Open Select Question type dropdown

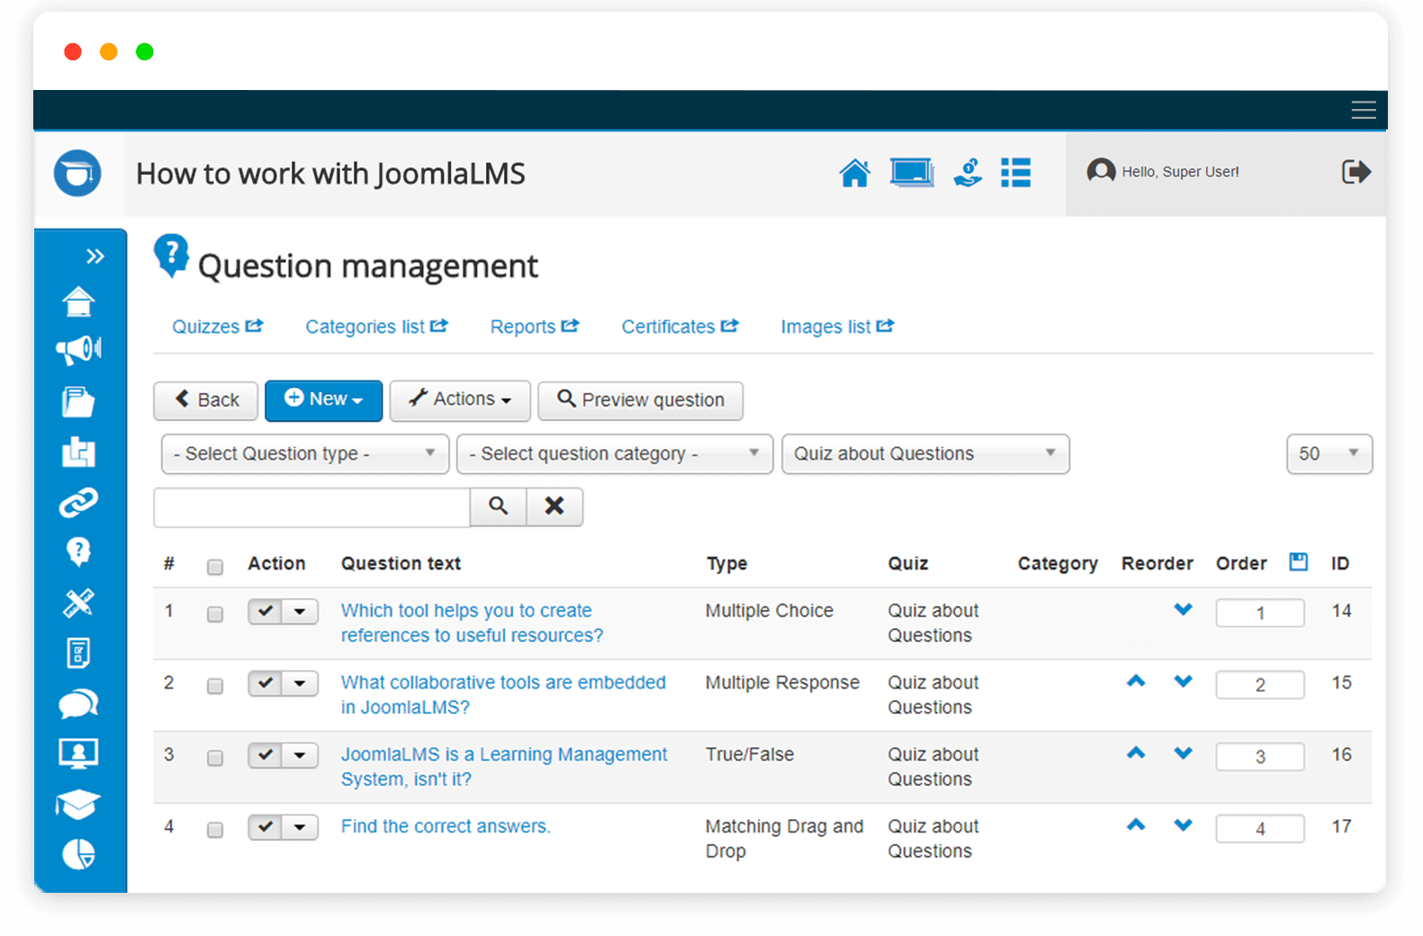tap(305, 454)
